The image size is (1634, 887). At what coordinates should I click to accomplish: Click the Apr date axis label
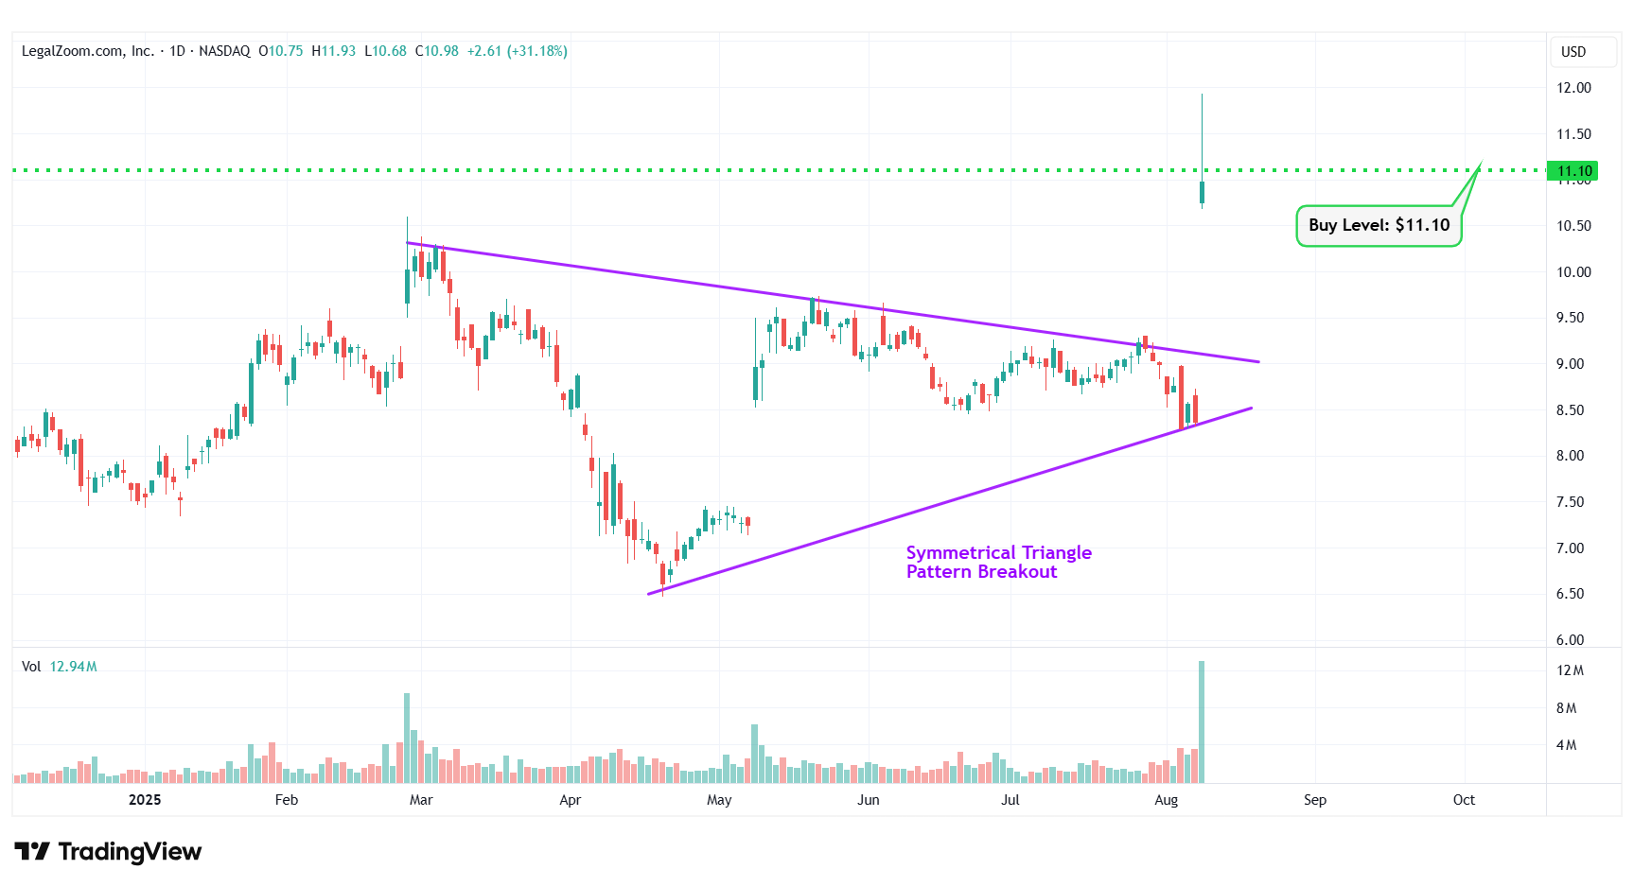pos(571,800)
